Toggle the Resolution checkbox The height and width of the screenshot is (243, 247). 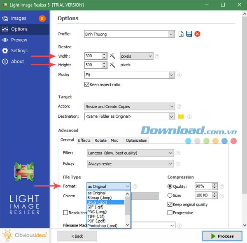pyautogui.click(x=65, y=213)
